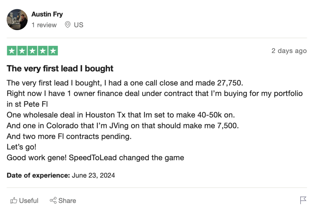
Task: Click the "Date of experience:" label
Action: coord(38,175)
